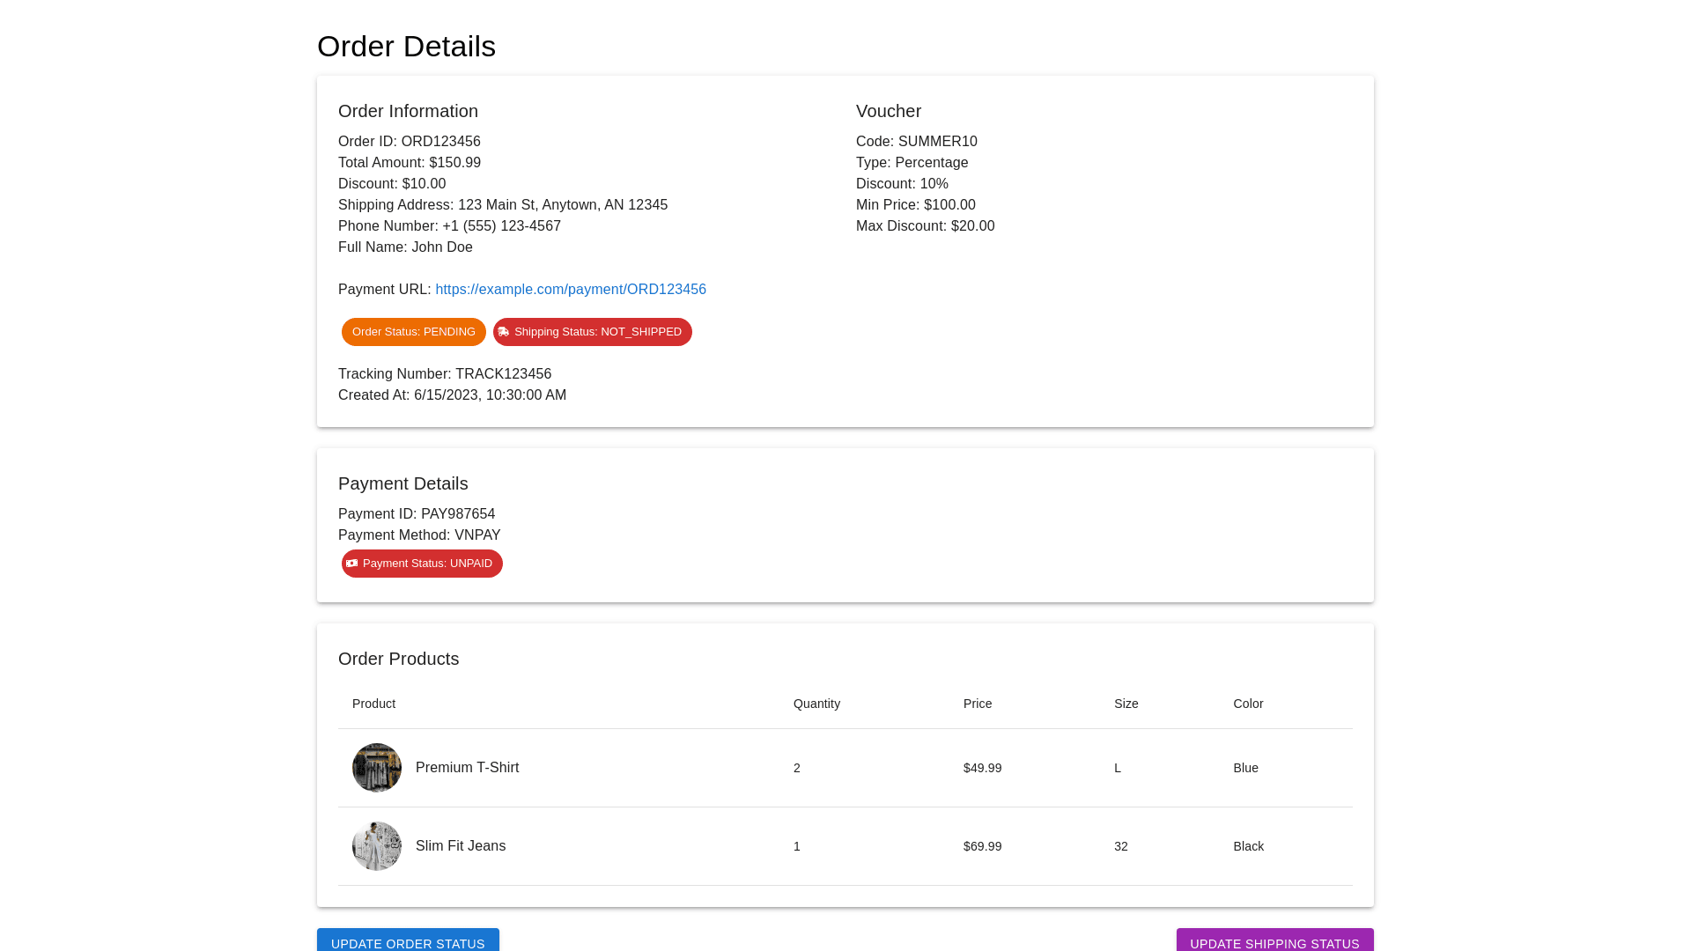
Task: Select the Premium T-Shirt product name
Action: tap(467, 768)
